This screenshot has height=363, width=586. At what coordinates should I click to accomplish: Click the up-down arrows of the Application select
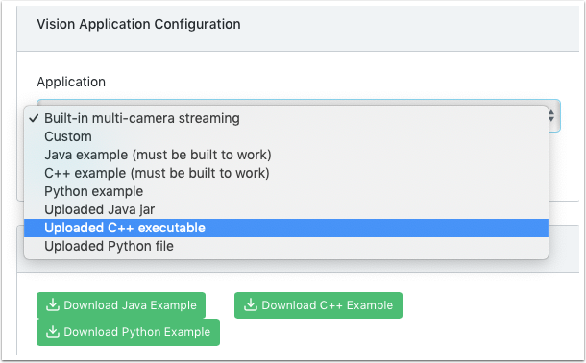click(x=551, y=116)
